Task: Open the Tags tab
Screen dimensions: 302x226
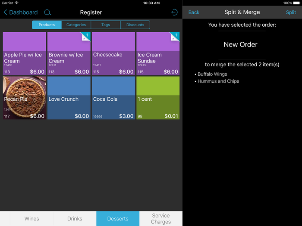Action: click(x=106, y=25)
